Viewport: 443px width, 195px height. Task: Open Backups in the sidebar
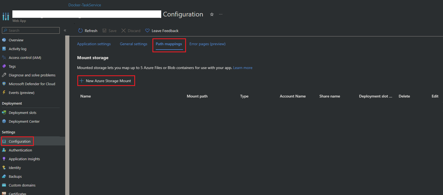pyautogui.click(x=15, y=176)
